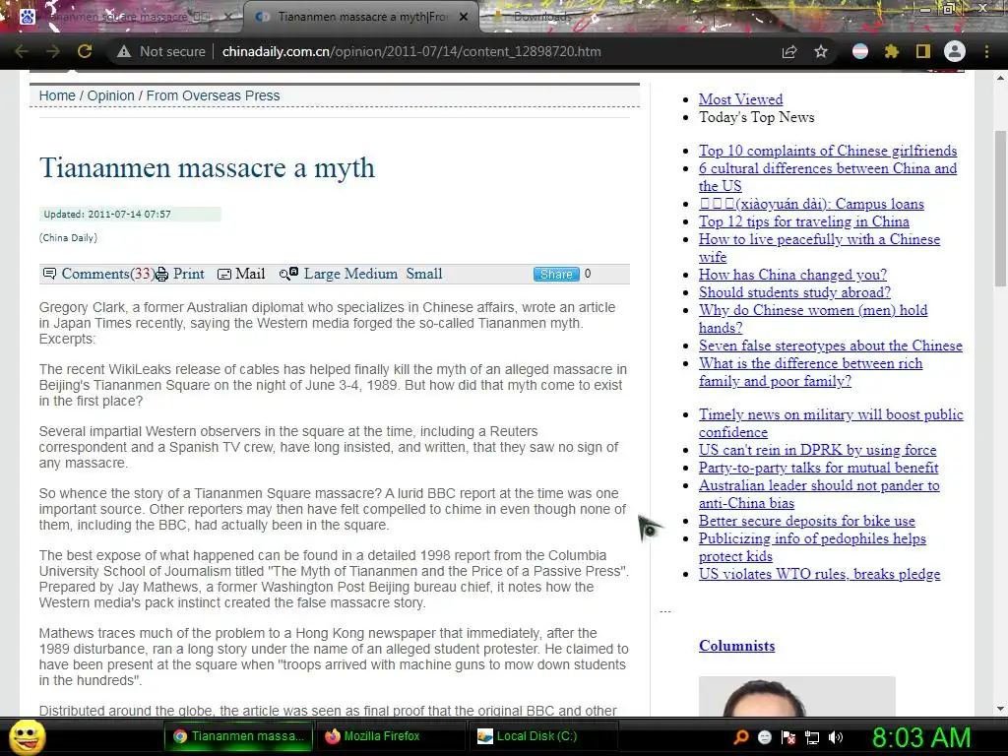1008x756 pixels.
Task: Go back with the browser back arrow
Action: pos(22,51)
